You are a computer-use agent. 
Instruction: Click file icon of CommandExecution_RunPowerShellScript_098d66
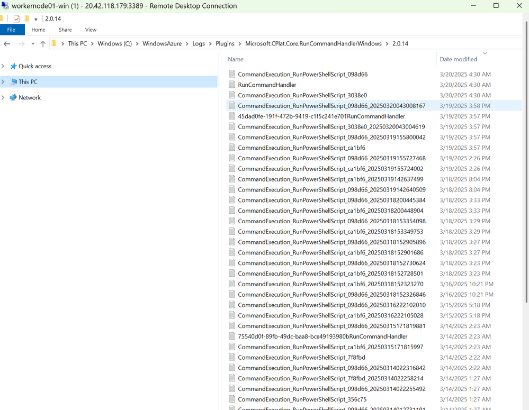[x=232, y=74]
